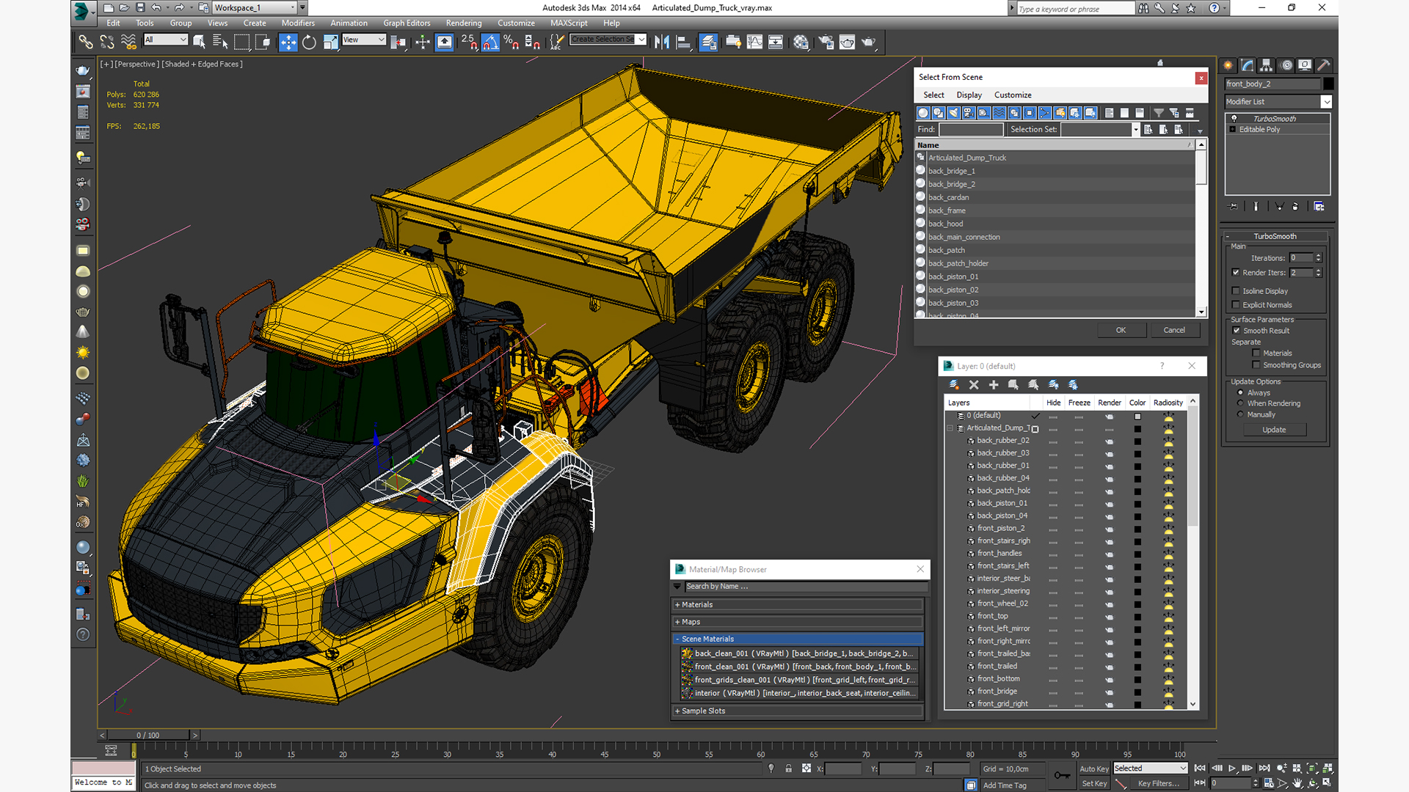Click OK in Select From Scene dialog

(x=1121, y=331)
